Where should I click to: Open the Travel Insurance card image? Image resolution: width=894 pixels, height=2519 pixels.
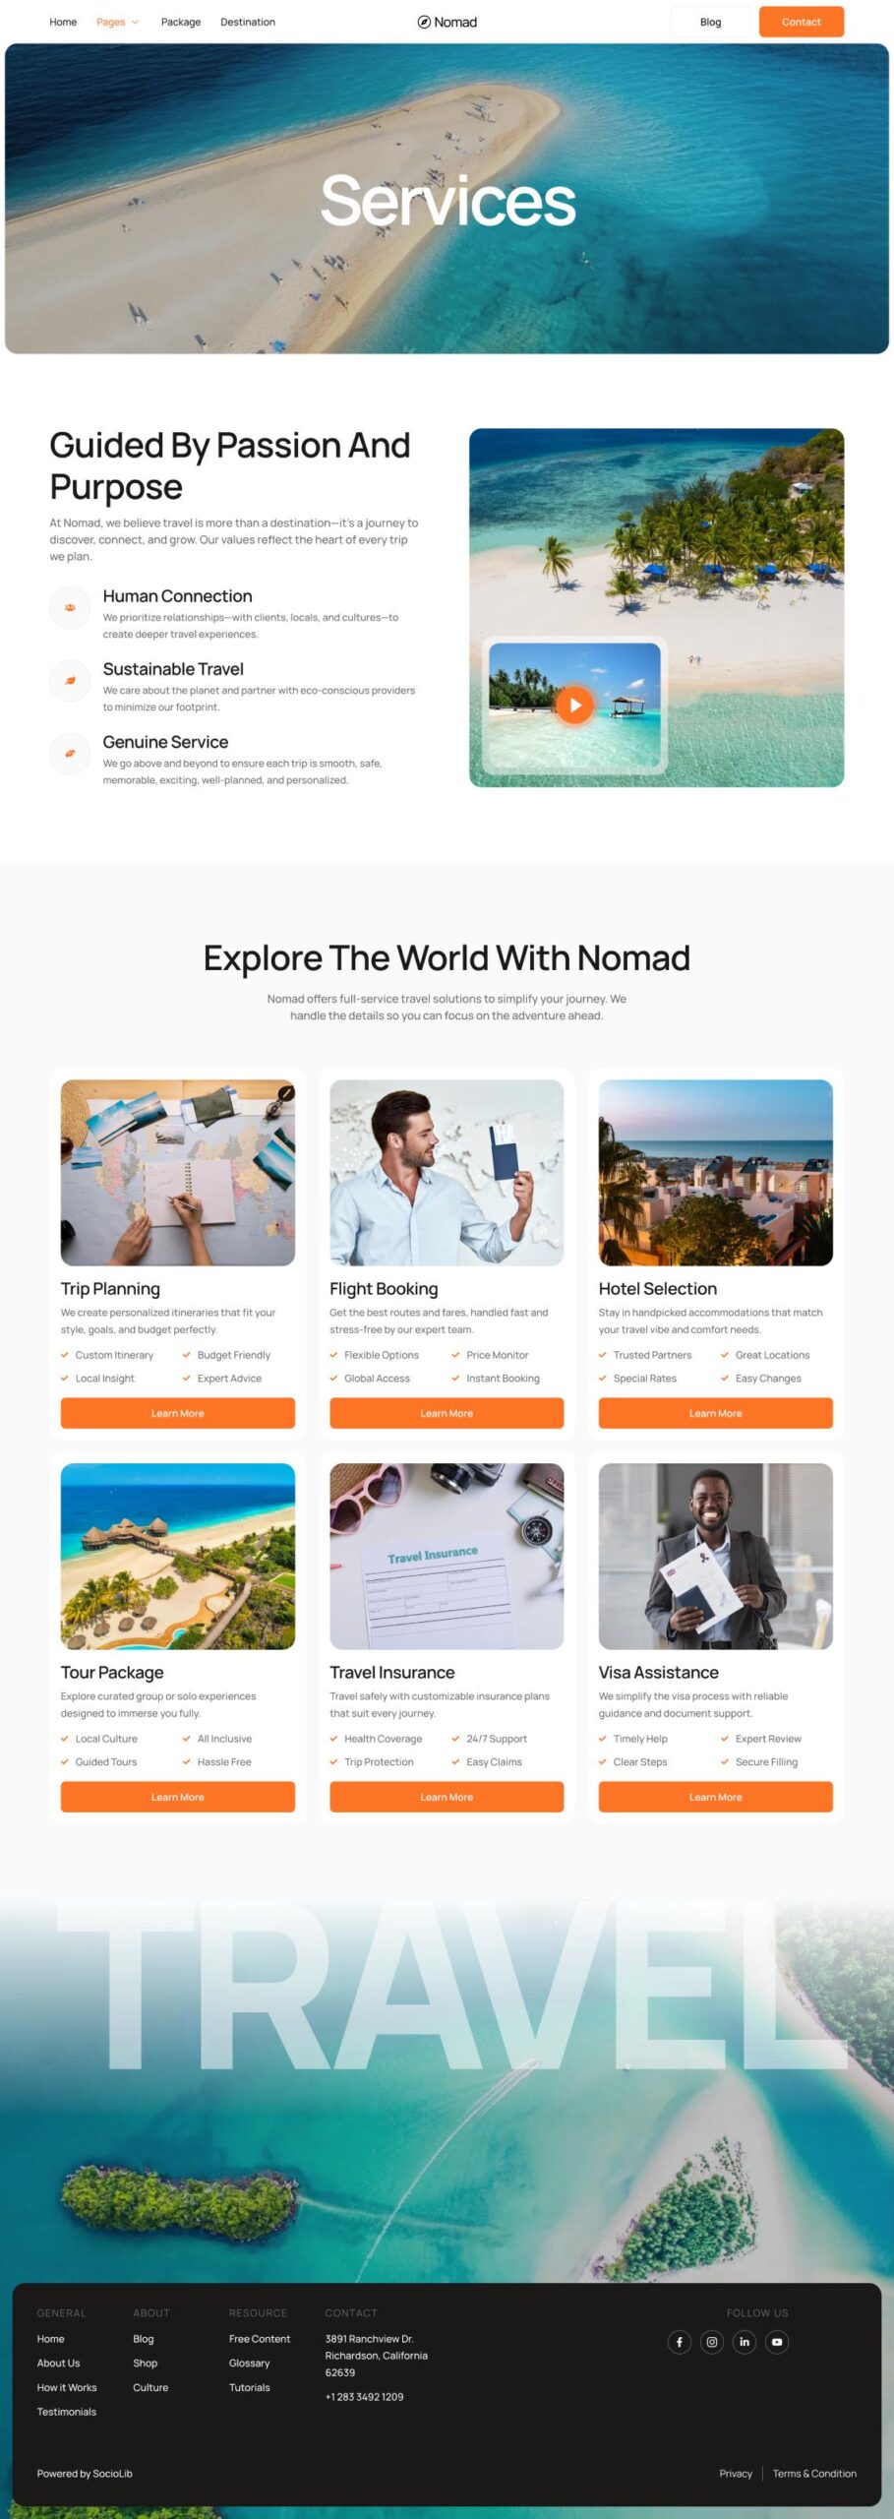click(x=447, y=1556)
